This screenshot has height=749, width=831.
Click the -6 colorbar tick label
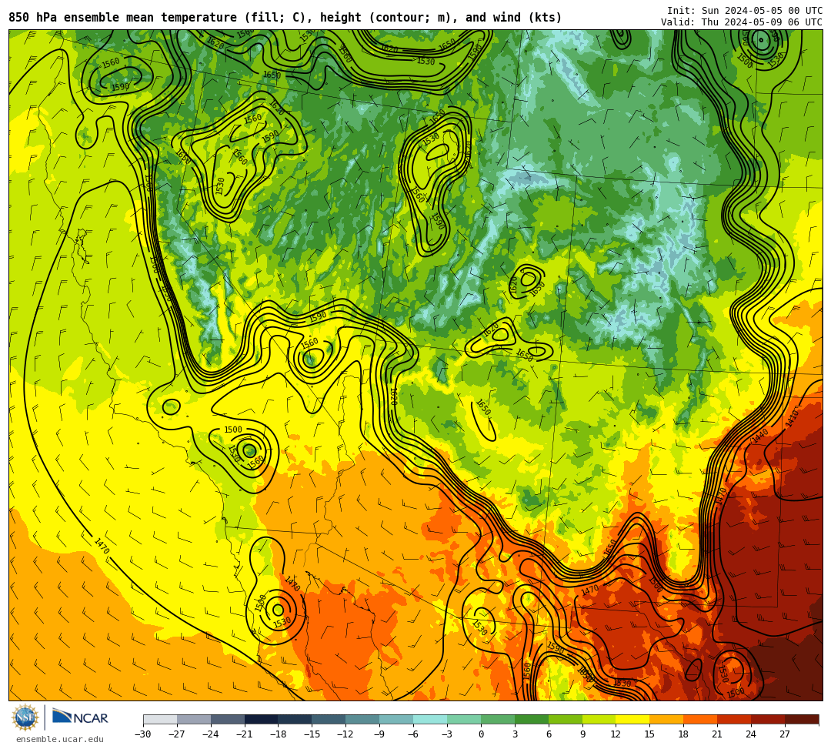click(413, 734)
